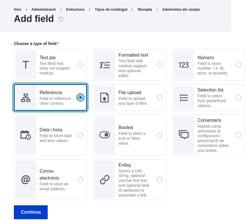This screenshot has width=245, height=220.
Task: Navigate to the Inici breadcrumb link
Action: pyautogui.click(x=17, y=9)
